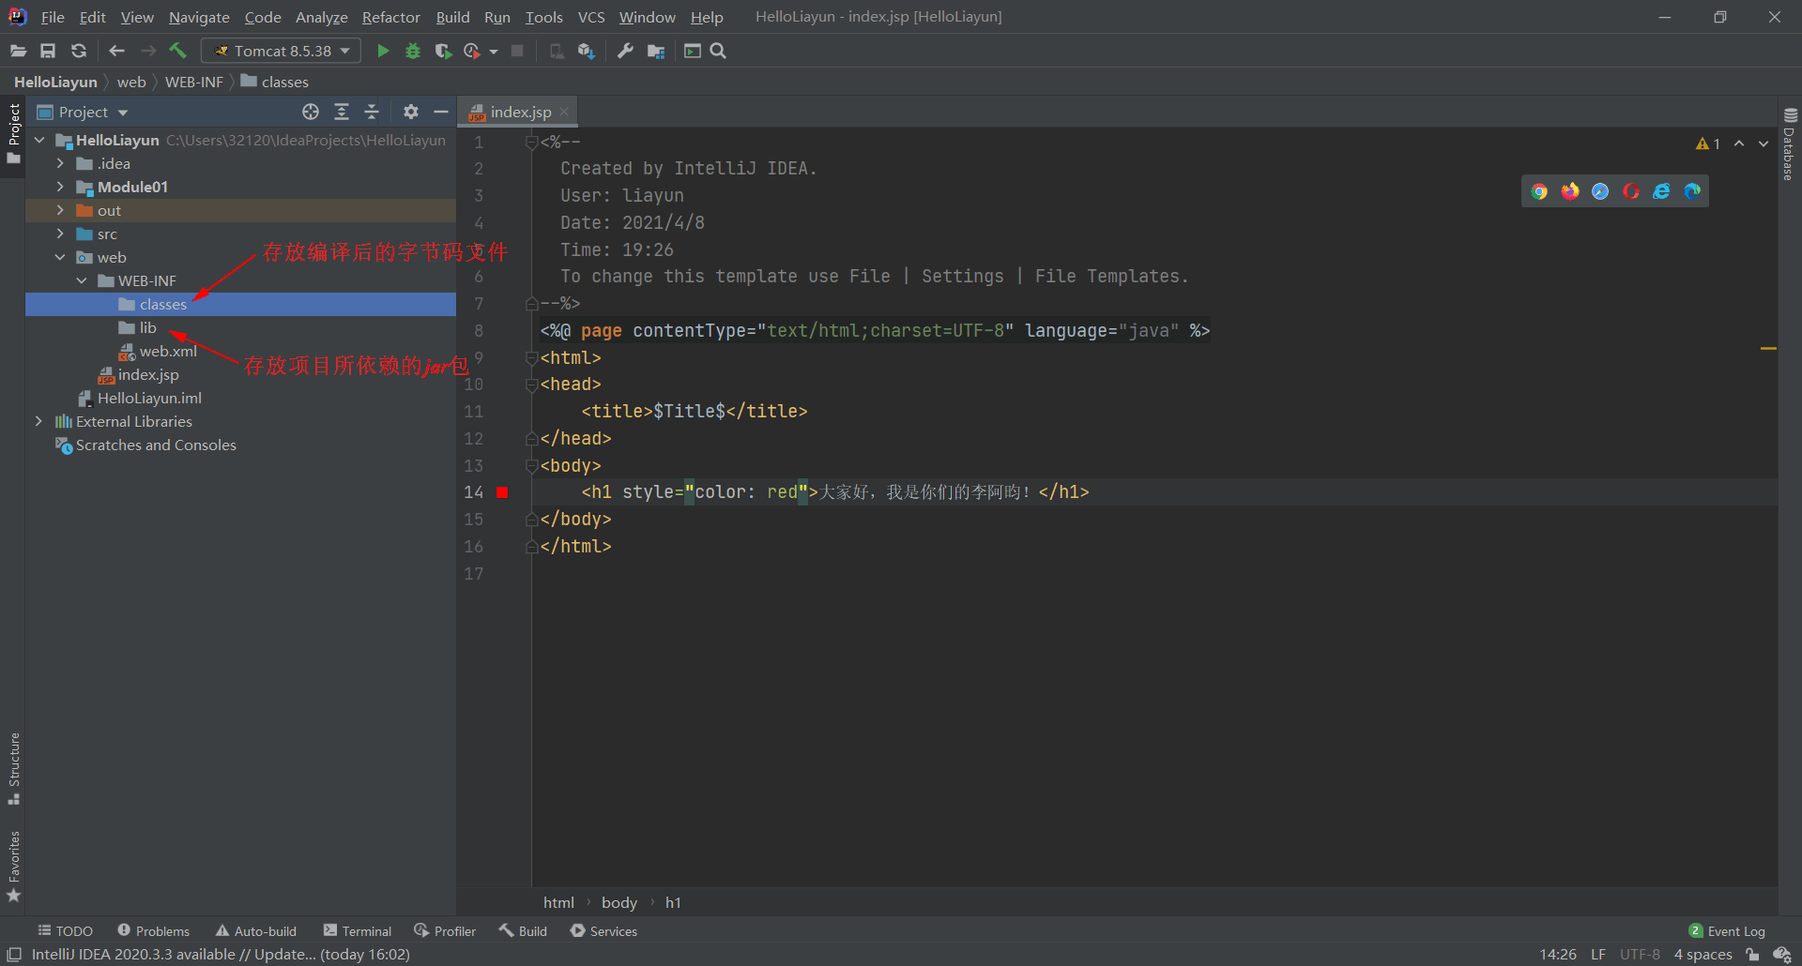Expand the .idea folder

tap(60, 163)
